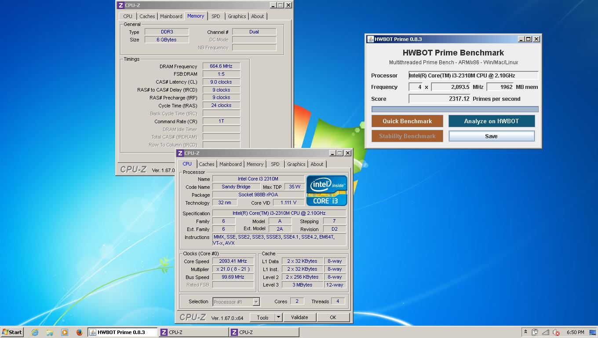
Task: Switch to Mainboard tab in the Memory CPU-Z window
Action: (171, 16)
